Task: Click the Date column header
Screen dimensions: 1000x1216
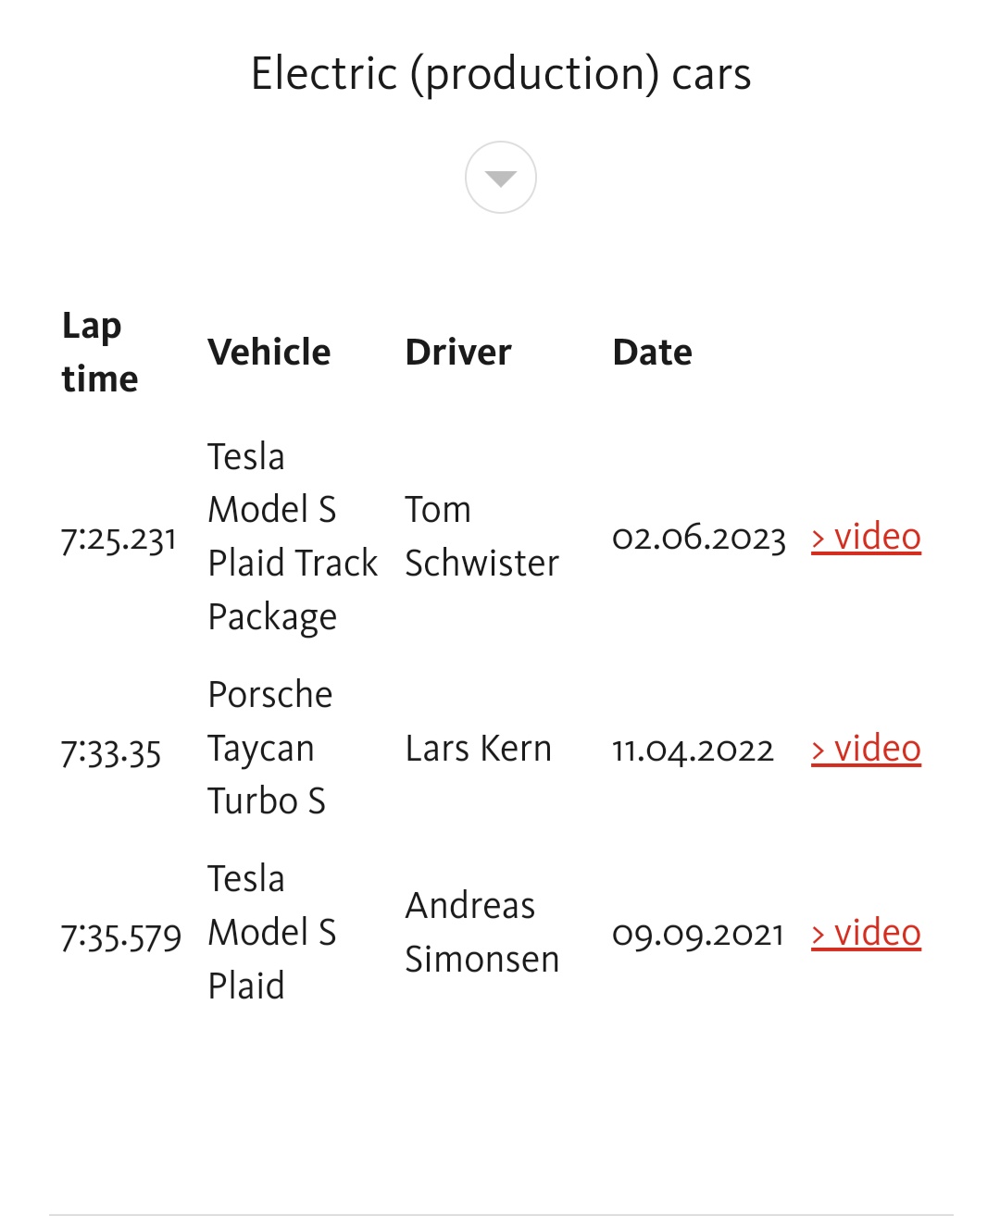Action: click(652, 353)
